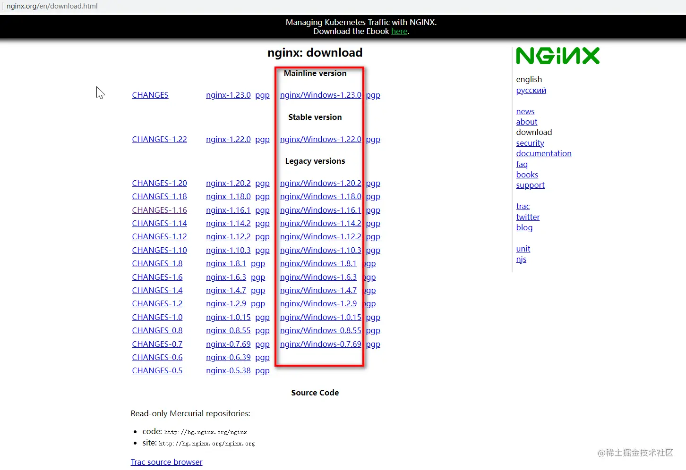The width and height of the screenshot is (686, 470).
Task: Download nginx-1.8.1 source
Action: tap(226, 263)
